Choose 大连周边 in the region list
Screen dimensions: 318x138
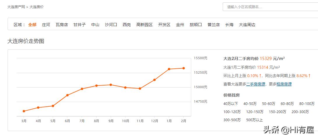click(247, 25)
